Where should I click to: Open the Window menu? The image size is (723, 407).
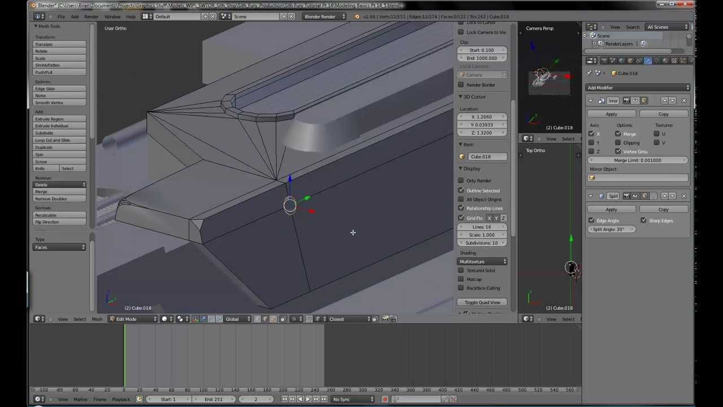112,16
